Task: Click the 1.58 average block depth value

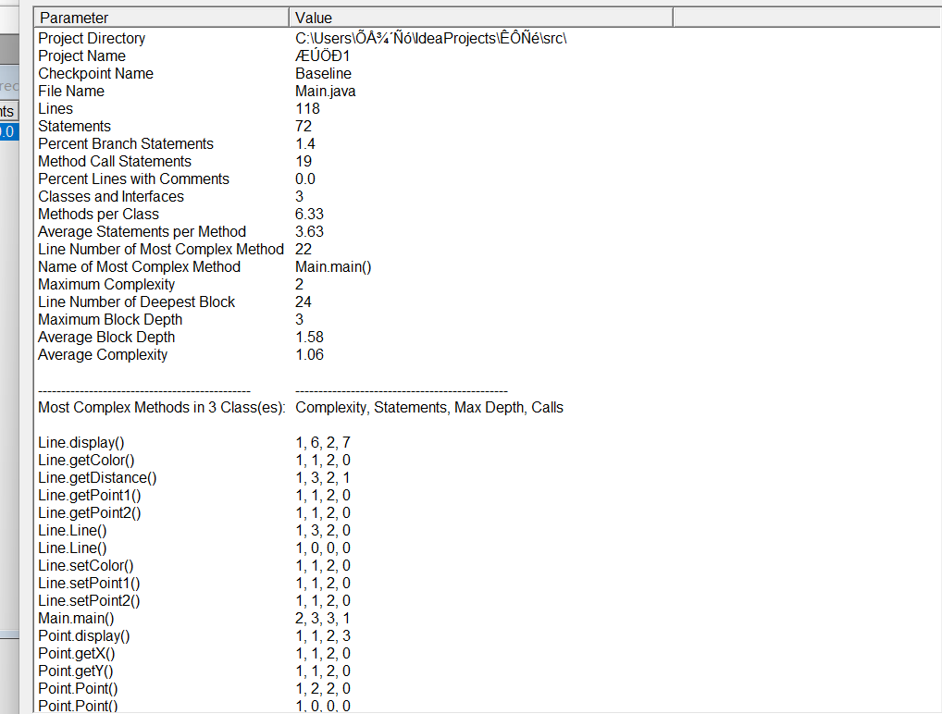Action: [309, 337]
